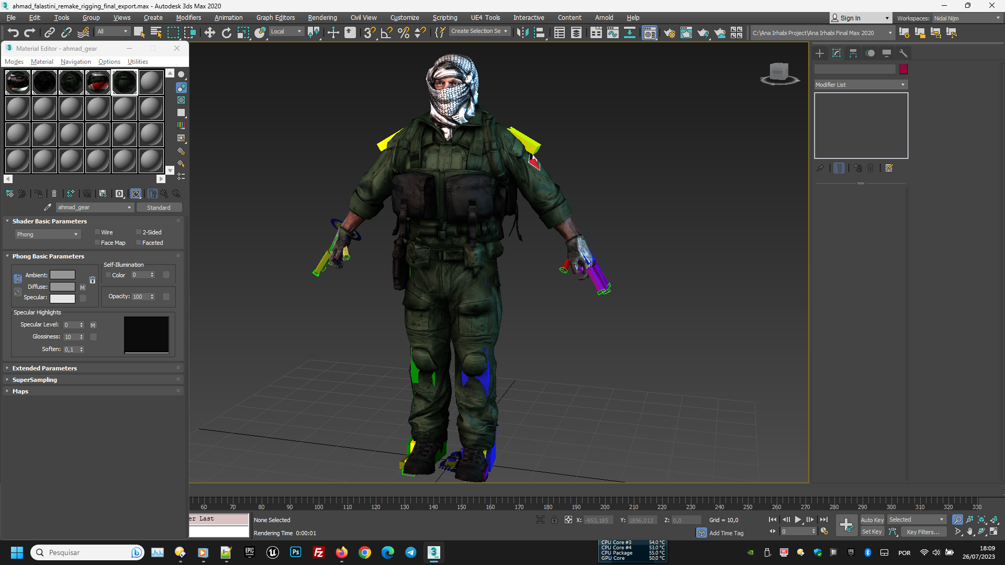Select the Select and Rotate tool
This screenshot has width=1005, height=565.
pos(226,33)
